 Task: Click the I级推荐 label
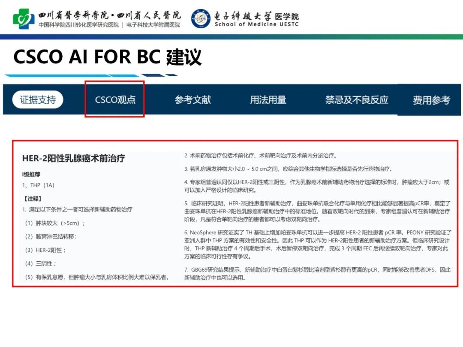[31, 174]
